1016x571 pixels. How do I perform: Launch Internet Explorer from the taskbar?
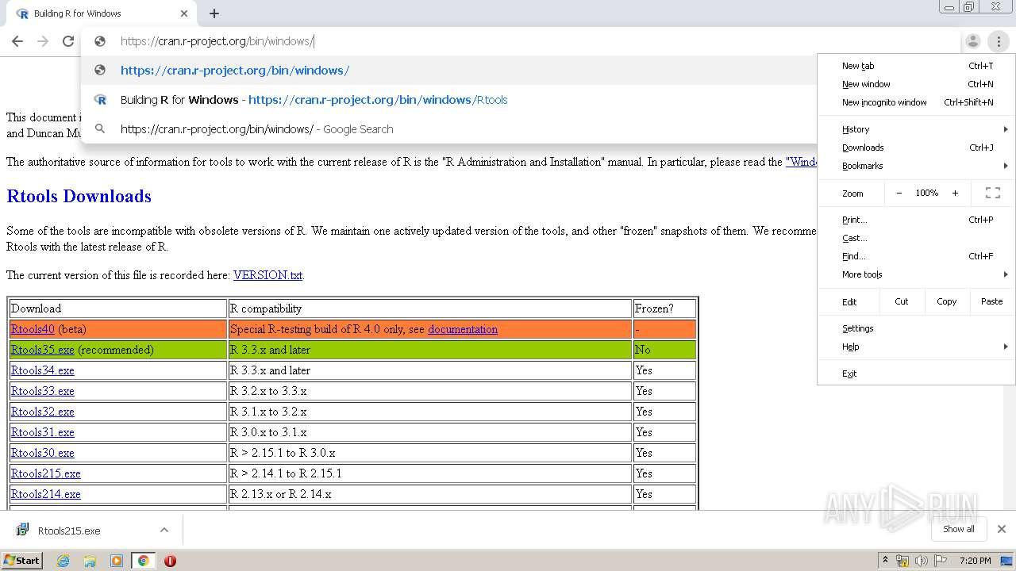tap(63, 561)
